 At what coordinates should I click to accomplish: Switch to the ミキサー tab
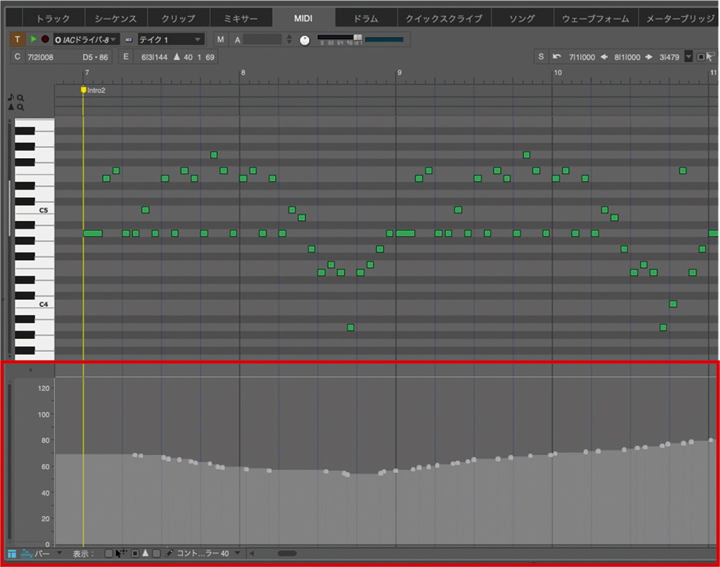[x=241, y=19]
